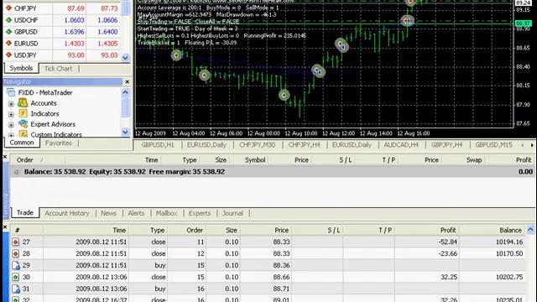Click the balance row icon in Trade tab
The image size is (537, 302).
coord(17,172)
